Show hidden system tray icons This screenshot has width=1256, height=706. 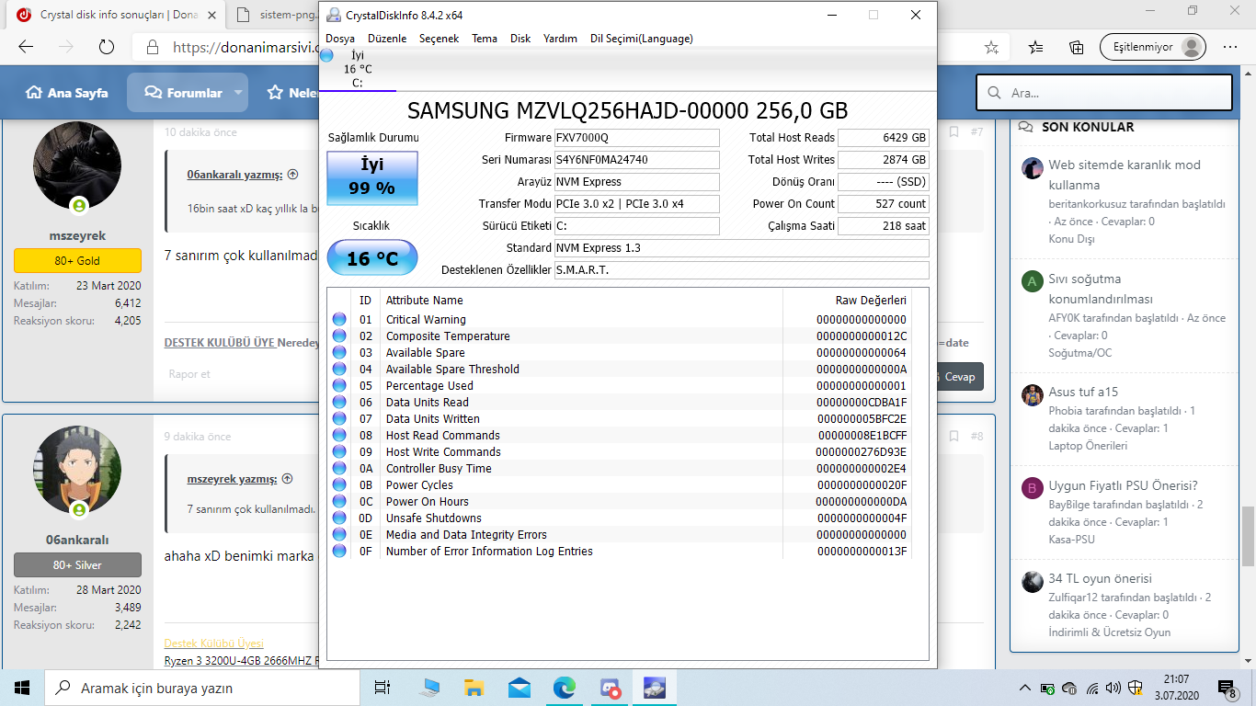click(1025, 688)
